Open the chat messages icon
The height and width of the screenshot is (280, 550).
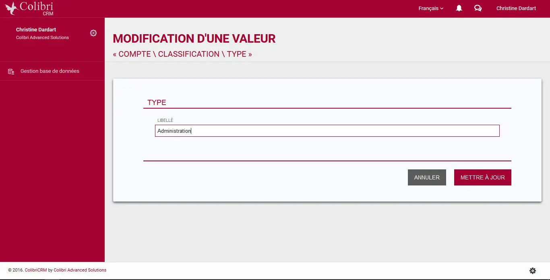(478, 8)
